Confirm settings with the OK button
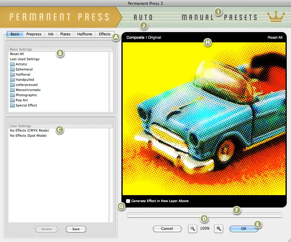The width and height of the screenshot is (291, 242). pyautogui.click(x=243, y=228)
